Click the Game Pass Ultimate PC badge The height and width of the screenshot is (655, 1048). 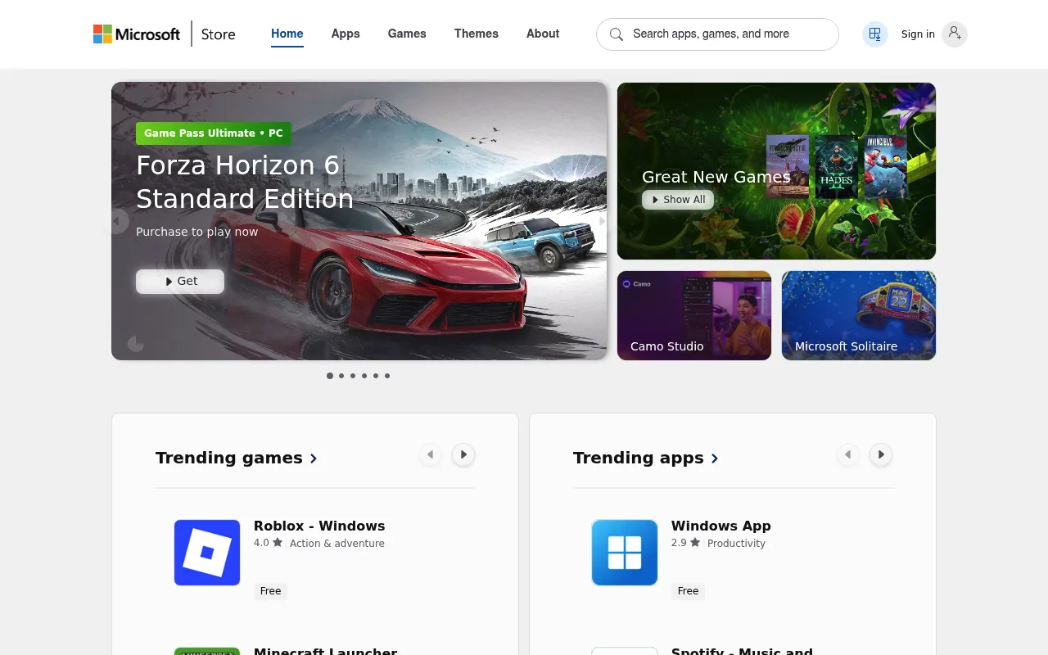click(x=214, y=133)
